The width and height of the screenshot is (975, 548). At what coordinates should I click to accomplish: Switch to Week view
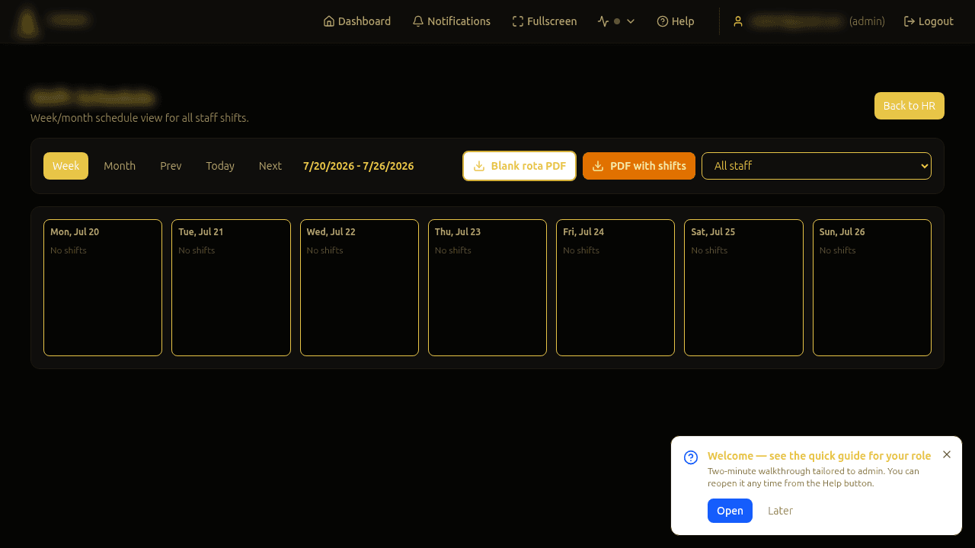pyautogui.click(x=66, y=166)
